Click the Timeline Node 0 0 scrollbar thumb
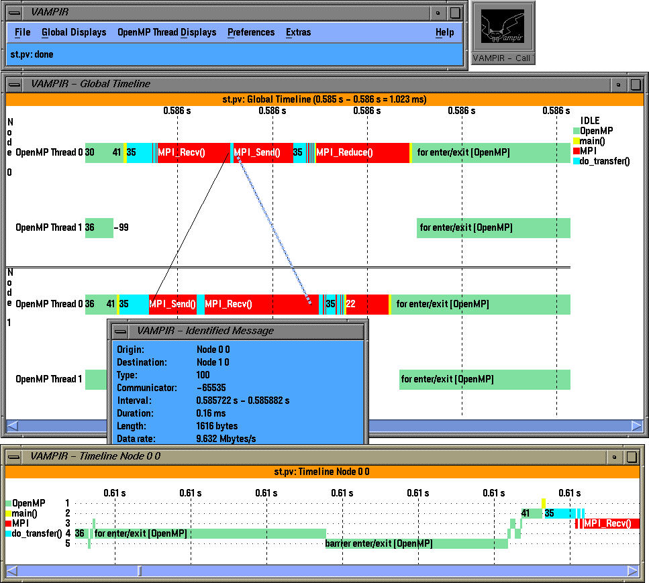649x583 pixels. 140,571
